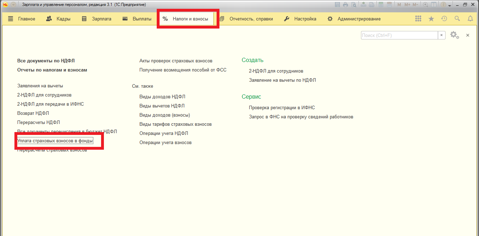Create Заявление на вычеты по НДФЛ
Screen dimensions: 479x236
(282, 80)
